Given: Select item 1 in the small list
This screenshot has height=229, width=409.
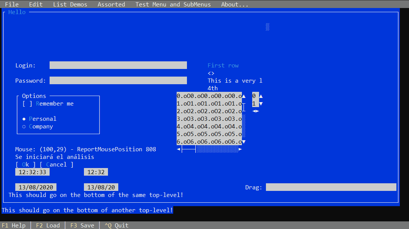Looking at the screenshot, I should [255, 103].
